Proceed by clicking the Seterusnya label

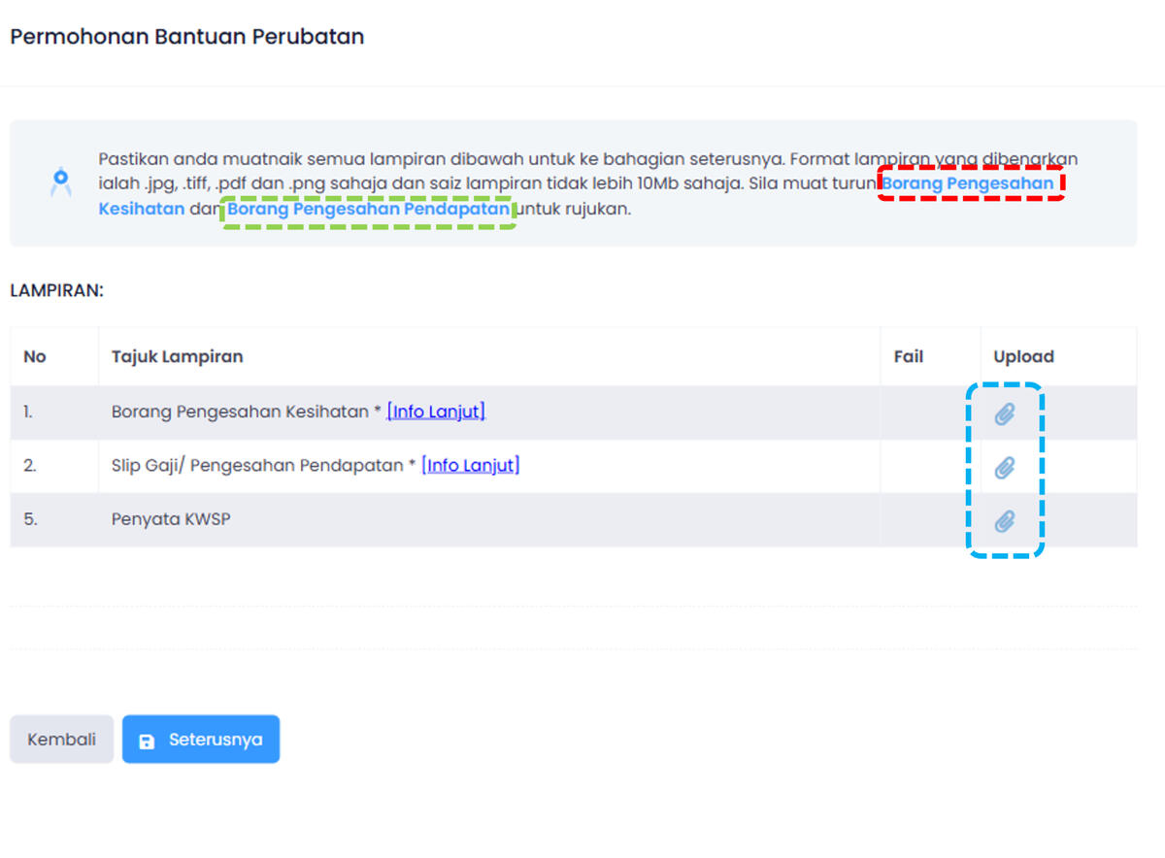coord(216,740)
